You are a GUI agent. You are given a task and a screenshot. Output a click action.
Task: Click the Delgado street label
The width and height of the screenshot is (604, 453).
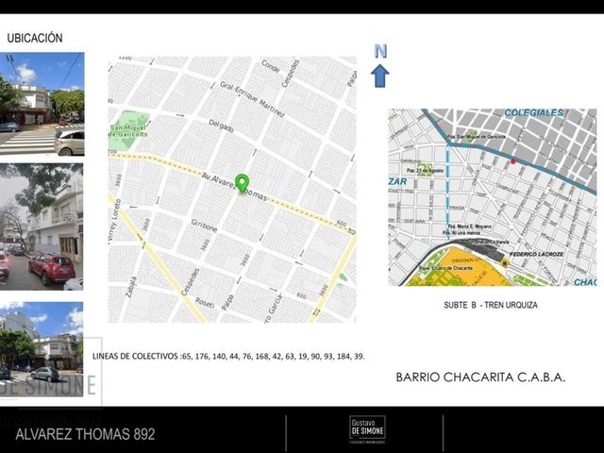point(221,126)
